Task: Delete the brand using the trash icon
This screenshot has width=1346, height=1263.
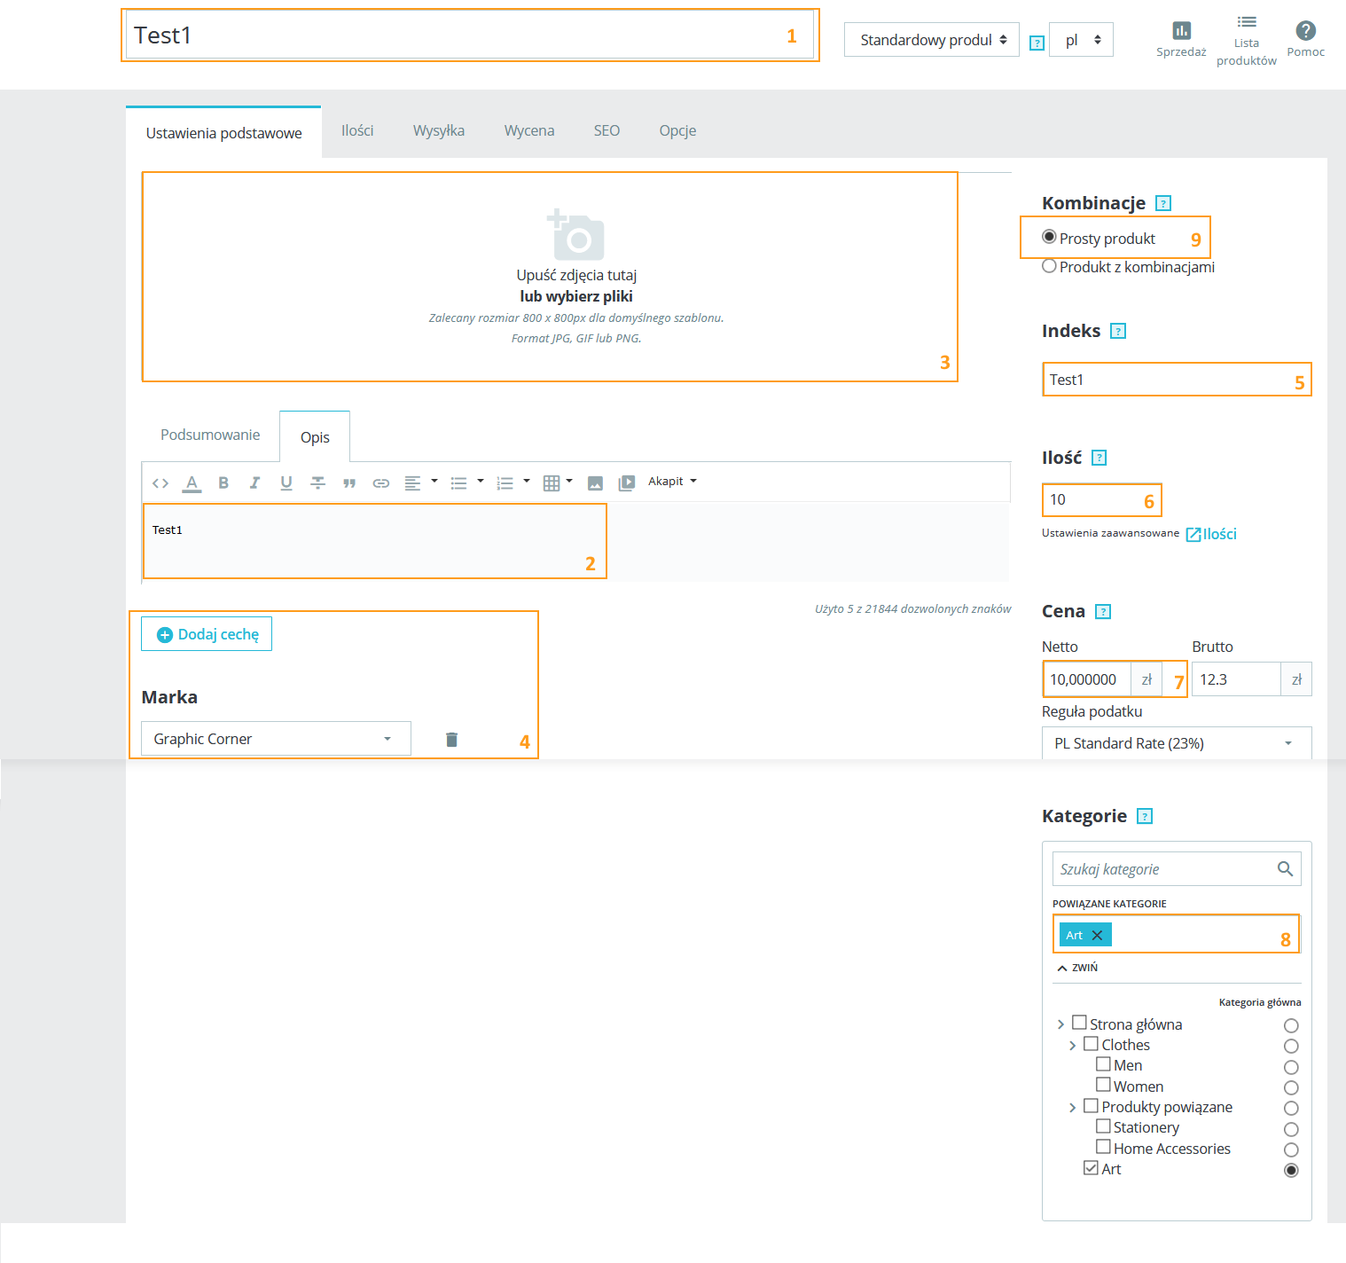Action: (451, 740)
